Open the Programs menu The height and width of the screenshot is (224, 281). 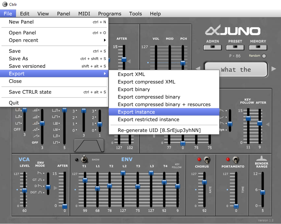pyautogui.click(x=110, y=14)
